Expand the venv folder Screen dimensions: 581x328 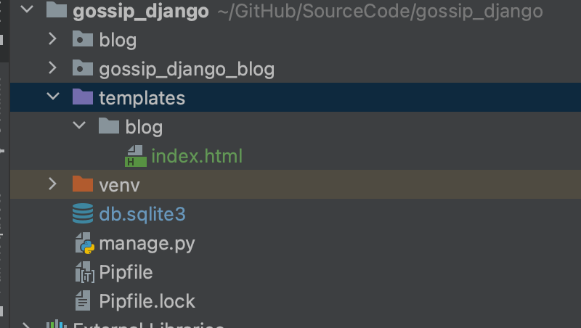pyautogui.click(x=52, y=184)
